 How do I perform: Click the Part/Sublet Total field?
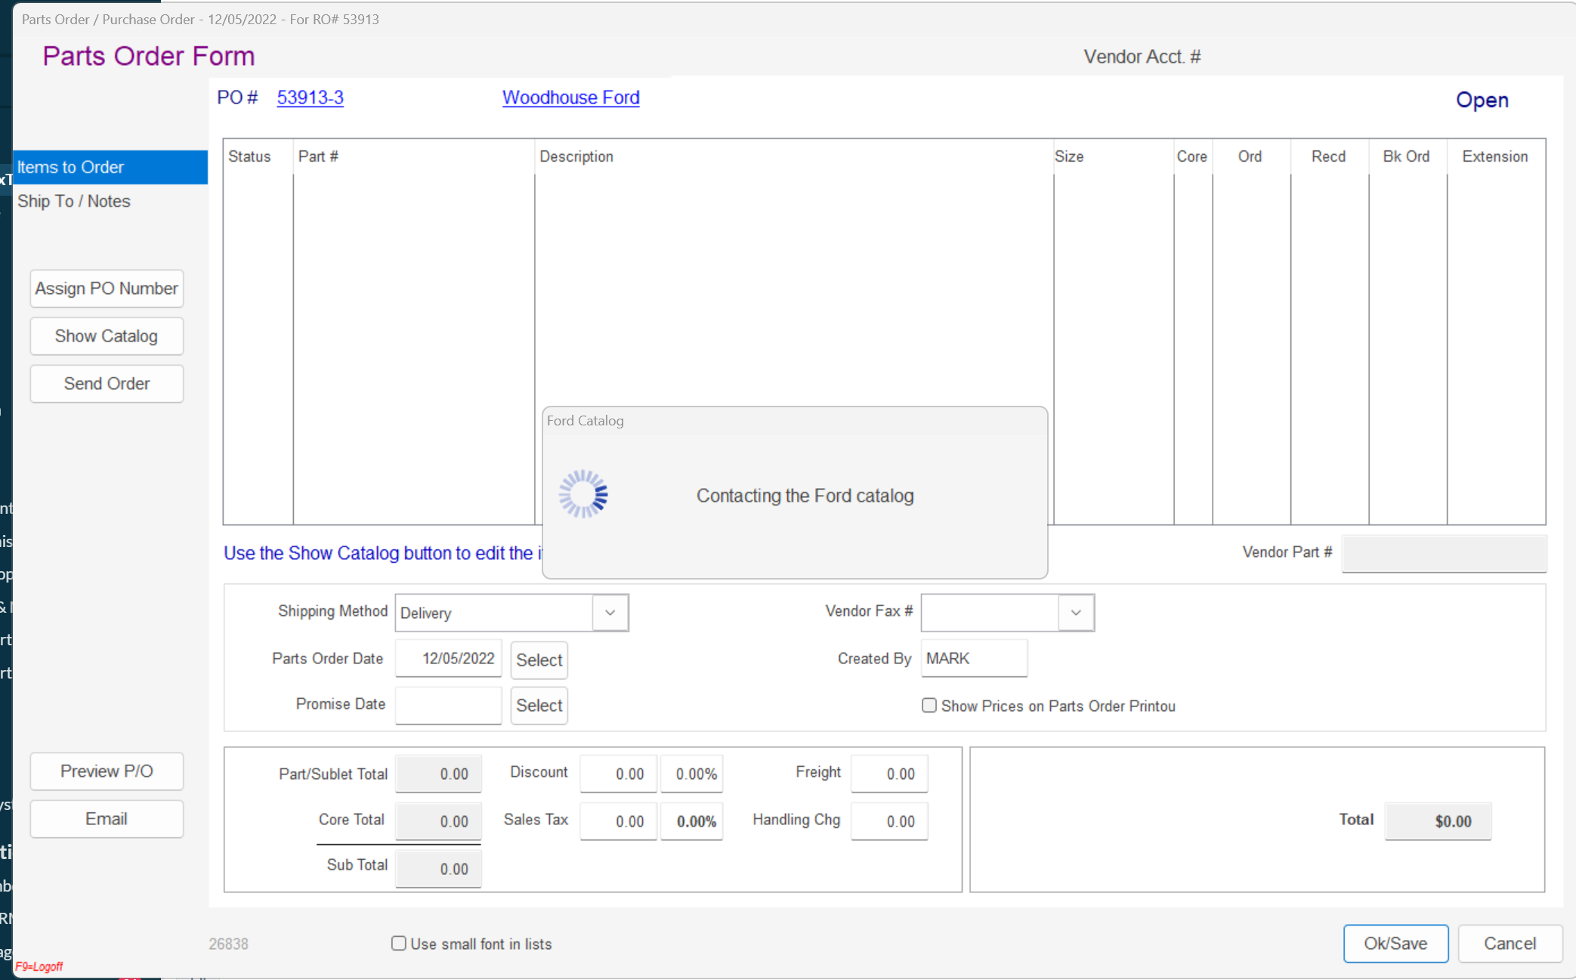438,774
